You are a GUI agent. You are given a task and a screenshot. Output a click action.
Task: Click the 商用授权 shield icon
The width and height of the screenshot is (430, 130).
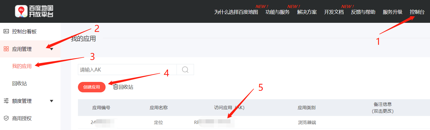[x=6, y=118]
